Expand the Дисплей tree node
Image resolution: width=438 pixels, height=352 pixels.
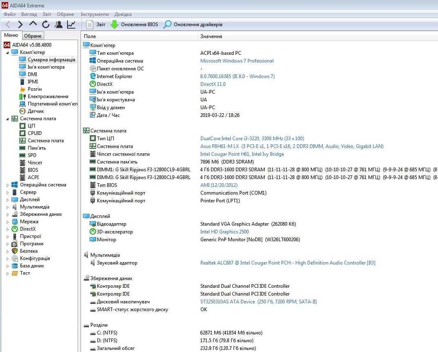click(7, 200)
